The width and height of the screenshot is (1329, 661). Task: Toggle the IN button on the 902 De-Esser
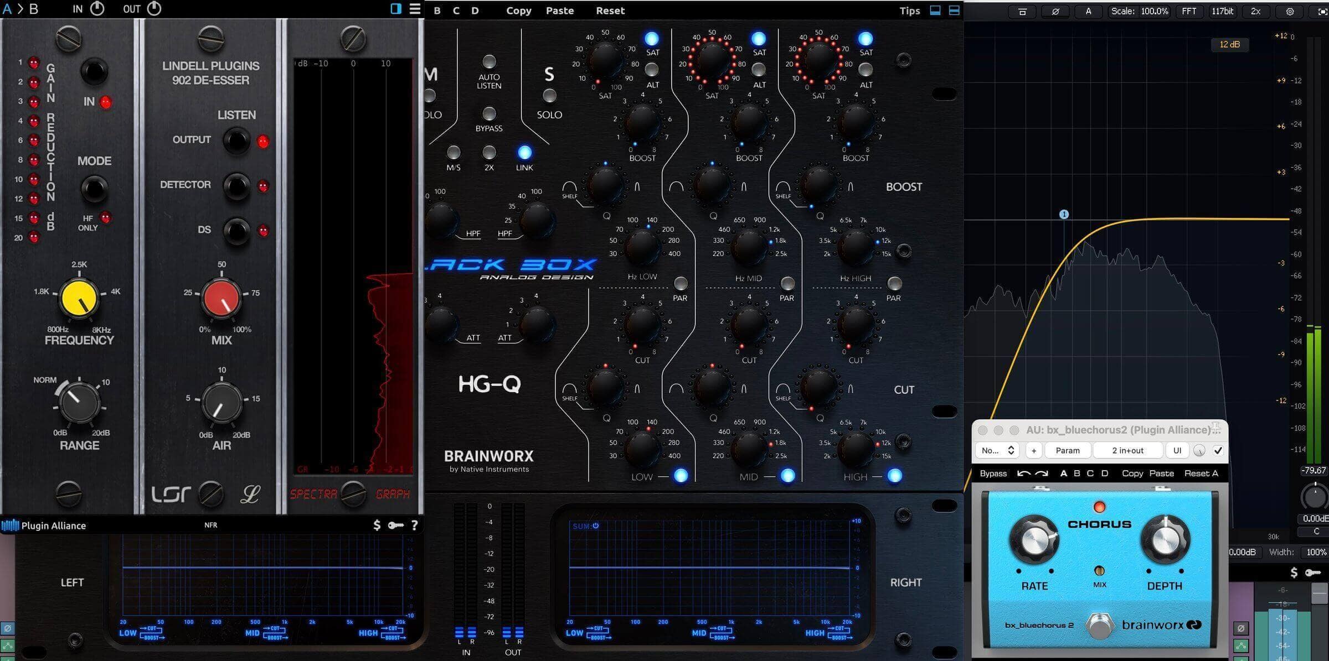coord(94,71)
